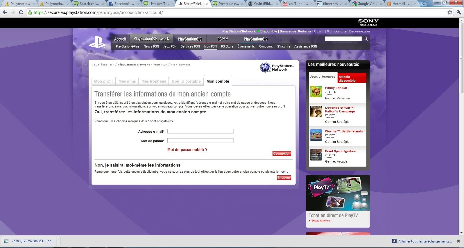Click Plus d'infos PlayTV link
The width and height of the screenshot is (464, 248).
[x=321, y=221]
